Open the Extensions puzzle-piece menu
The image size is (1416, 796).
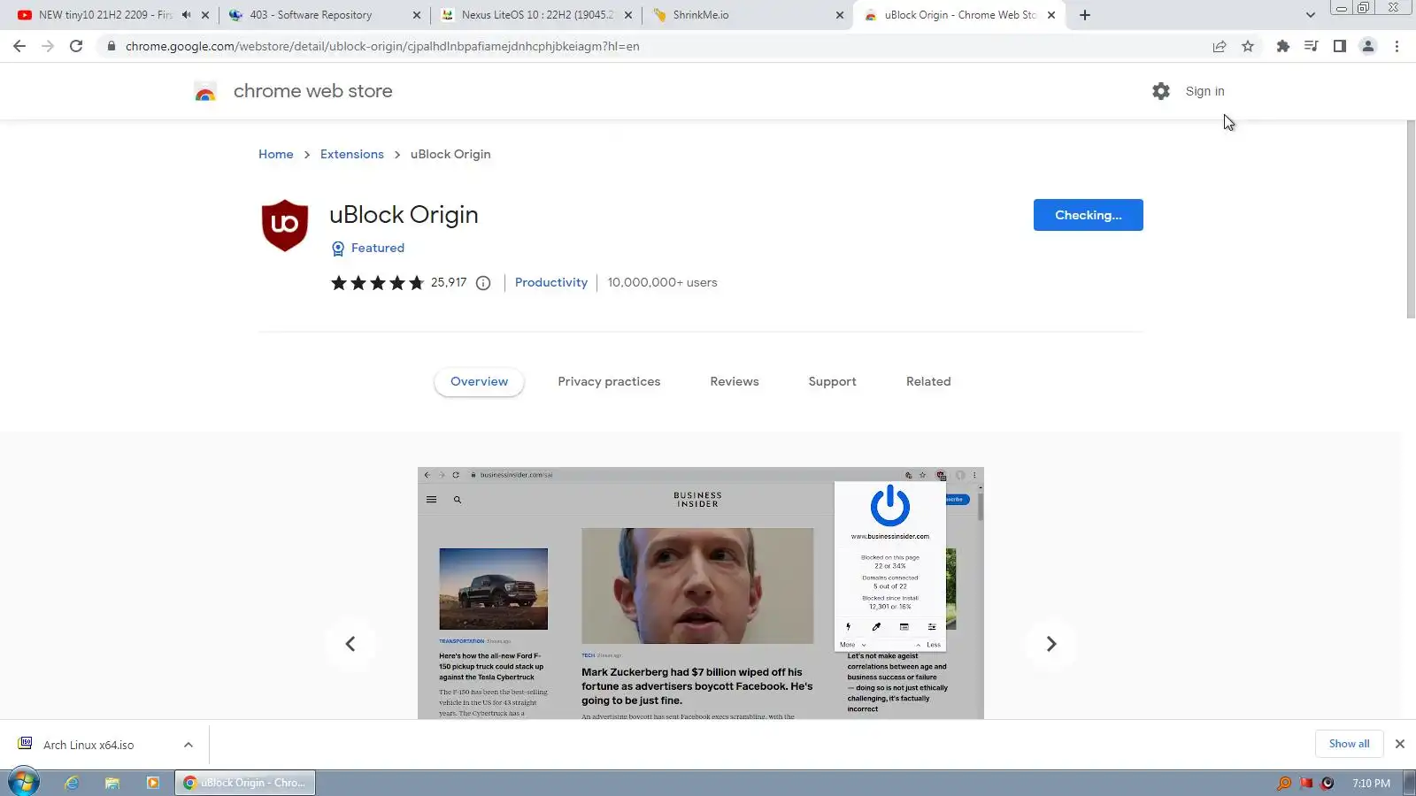point(1282,46)
